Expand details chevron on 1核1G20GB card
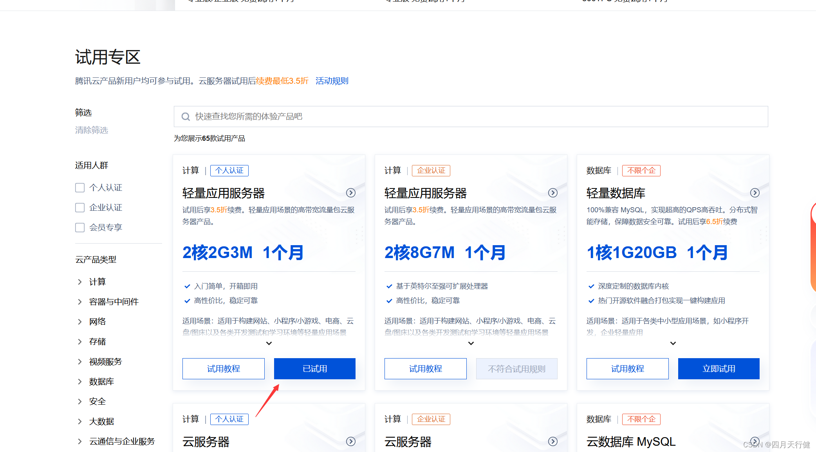This screenshot has width=816, height=452. tap(673, 343)
